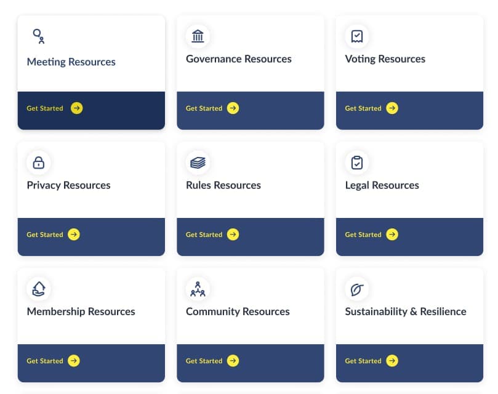Click the Sustainability & Resilience leaf icon
This screenshot has width=498, height=394.
(356, 289)
